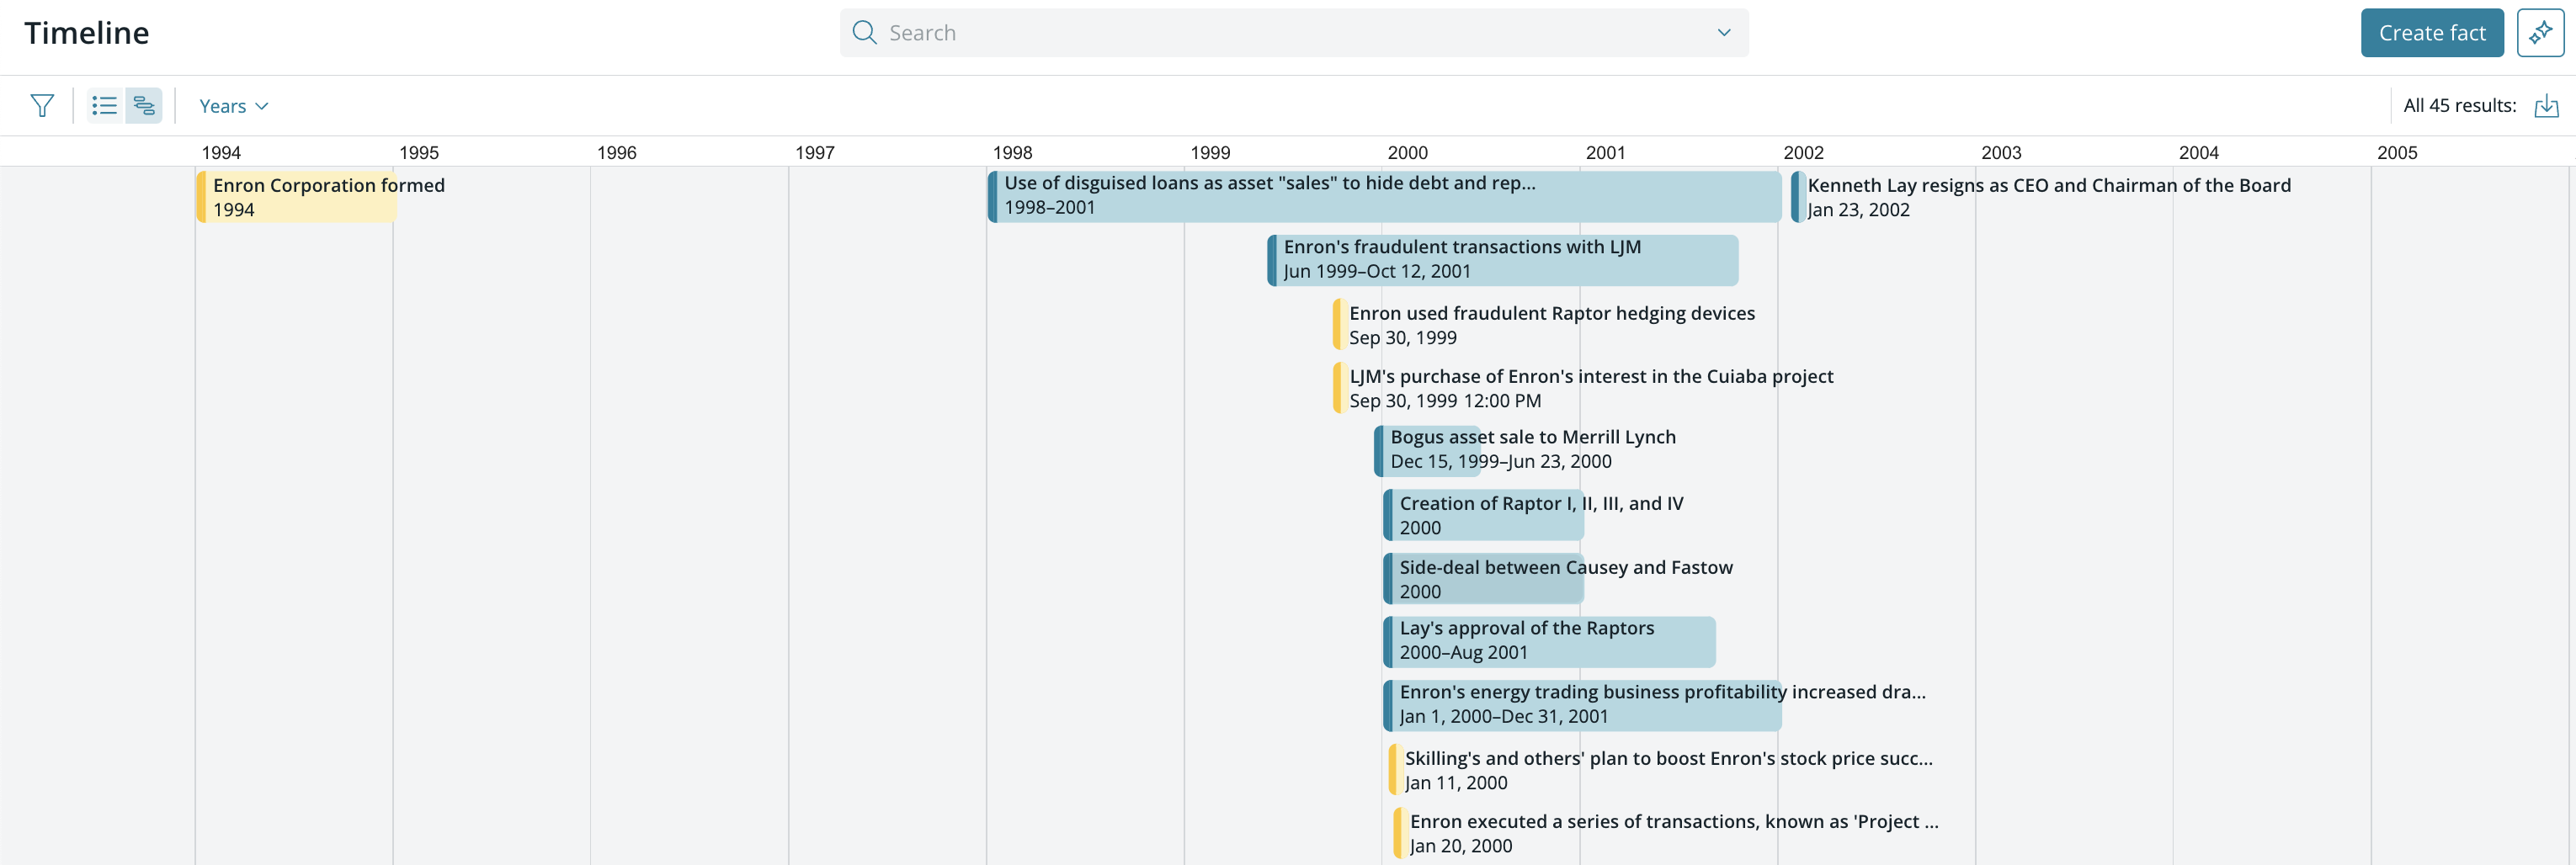The image size is (2576, 865).
Task: Expand the search dropdown arrow
Action: [x=1724, y=33]
